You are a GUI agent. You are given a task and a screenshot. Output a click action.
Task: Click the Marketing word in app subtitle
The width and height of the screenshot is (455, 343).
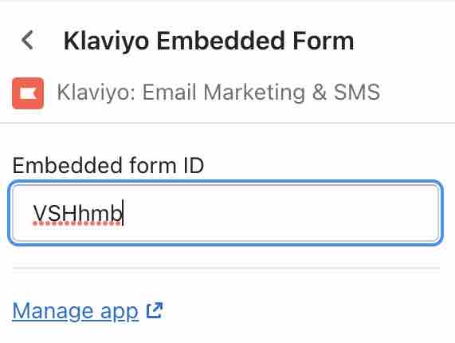click(x=254, y=93)
